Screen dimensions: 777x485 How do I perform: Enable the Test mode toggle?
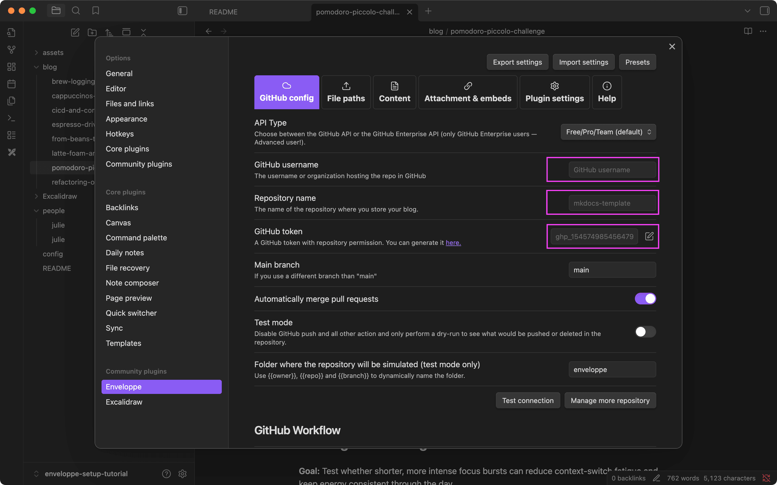click(645, 332)
